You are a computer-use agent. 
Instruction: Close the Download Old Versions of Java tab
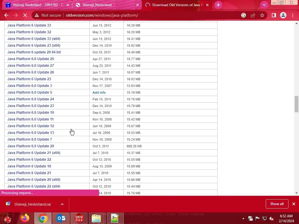[x=207, y=5]
